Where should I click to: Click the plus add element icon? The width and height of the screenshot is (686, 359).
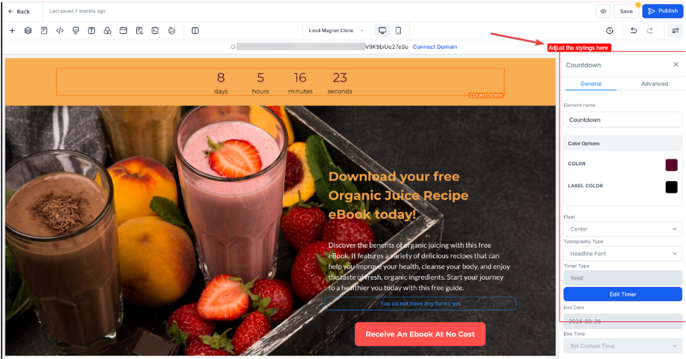12,31
